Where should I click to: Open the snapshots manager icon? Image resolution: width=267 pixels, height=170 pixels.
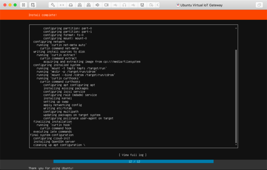click(x=33, y=5)
